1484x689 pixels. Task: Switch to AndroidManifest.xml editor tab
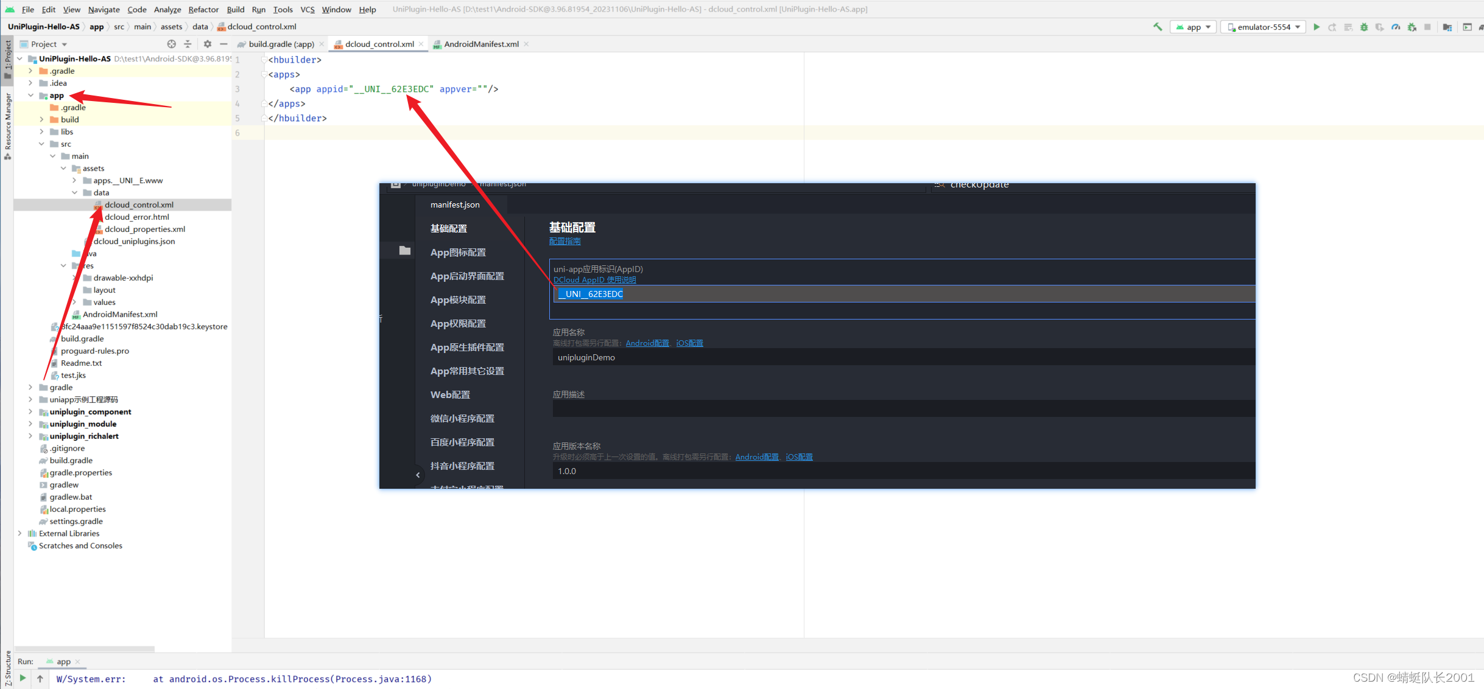(481, 44)
